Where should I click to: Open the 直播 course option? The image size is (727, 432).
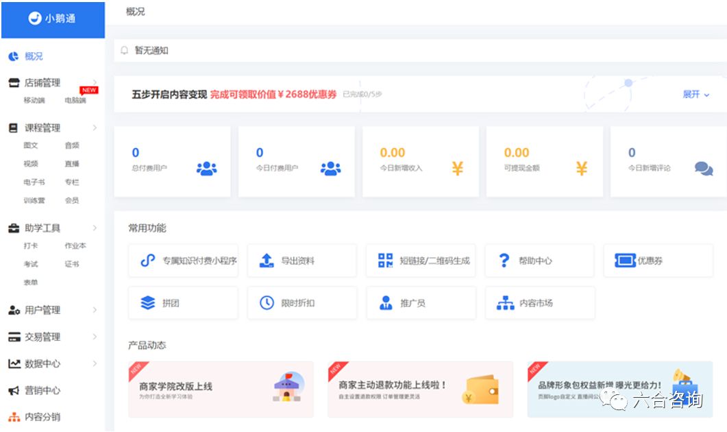pos(73,164)
